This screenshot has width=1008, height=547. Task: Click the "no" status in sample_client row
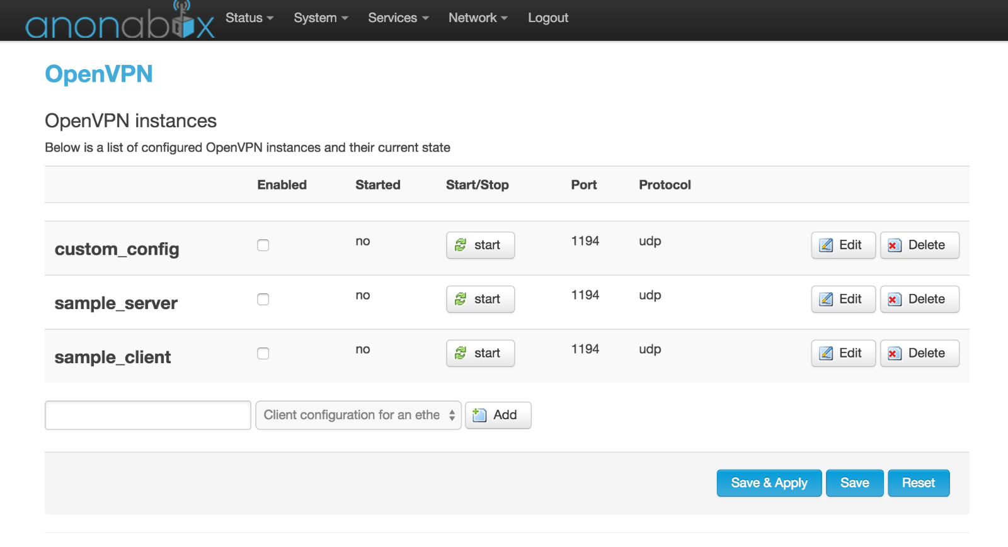pyautogui.click(x=363, y=349)
